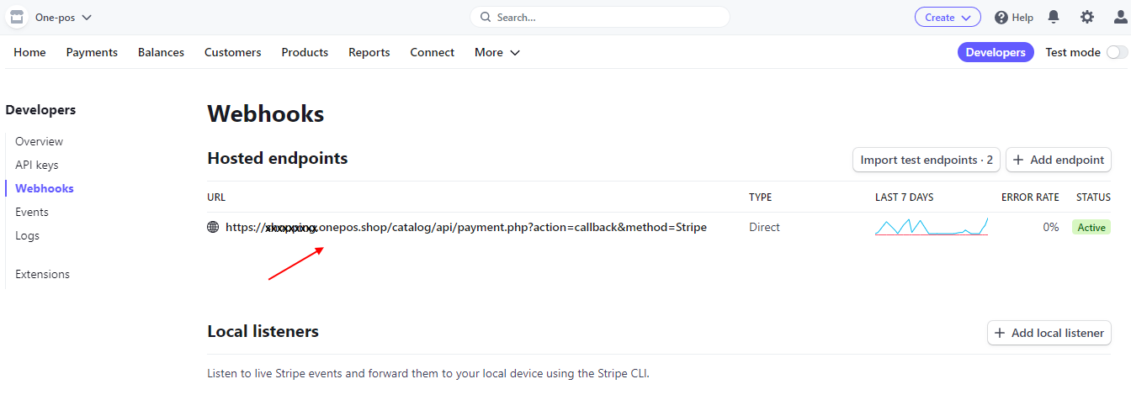The image size is (1131, 400).
Task: Toggle Test mode switch
Action: [x=1117, y=52]
